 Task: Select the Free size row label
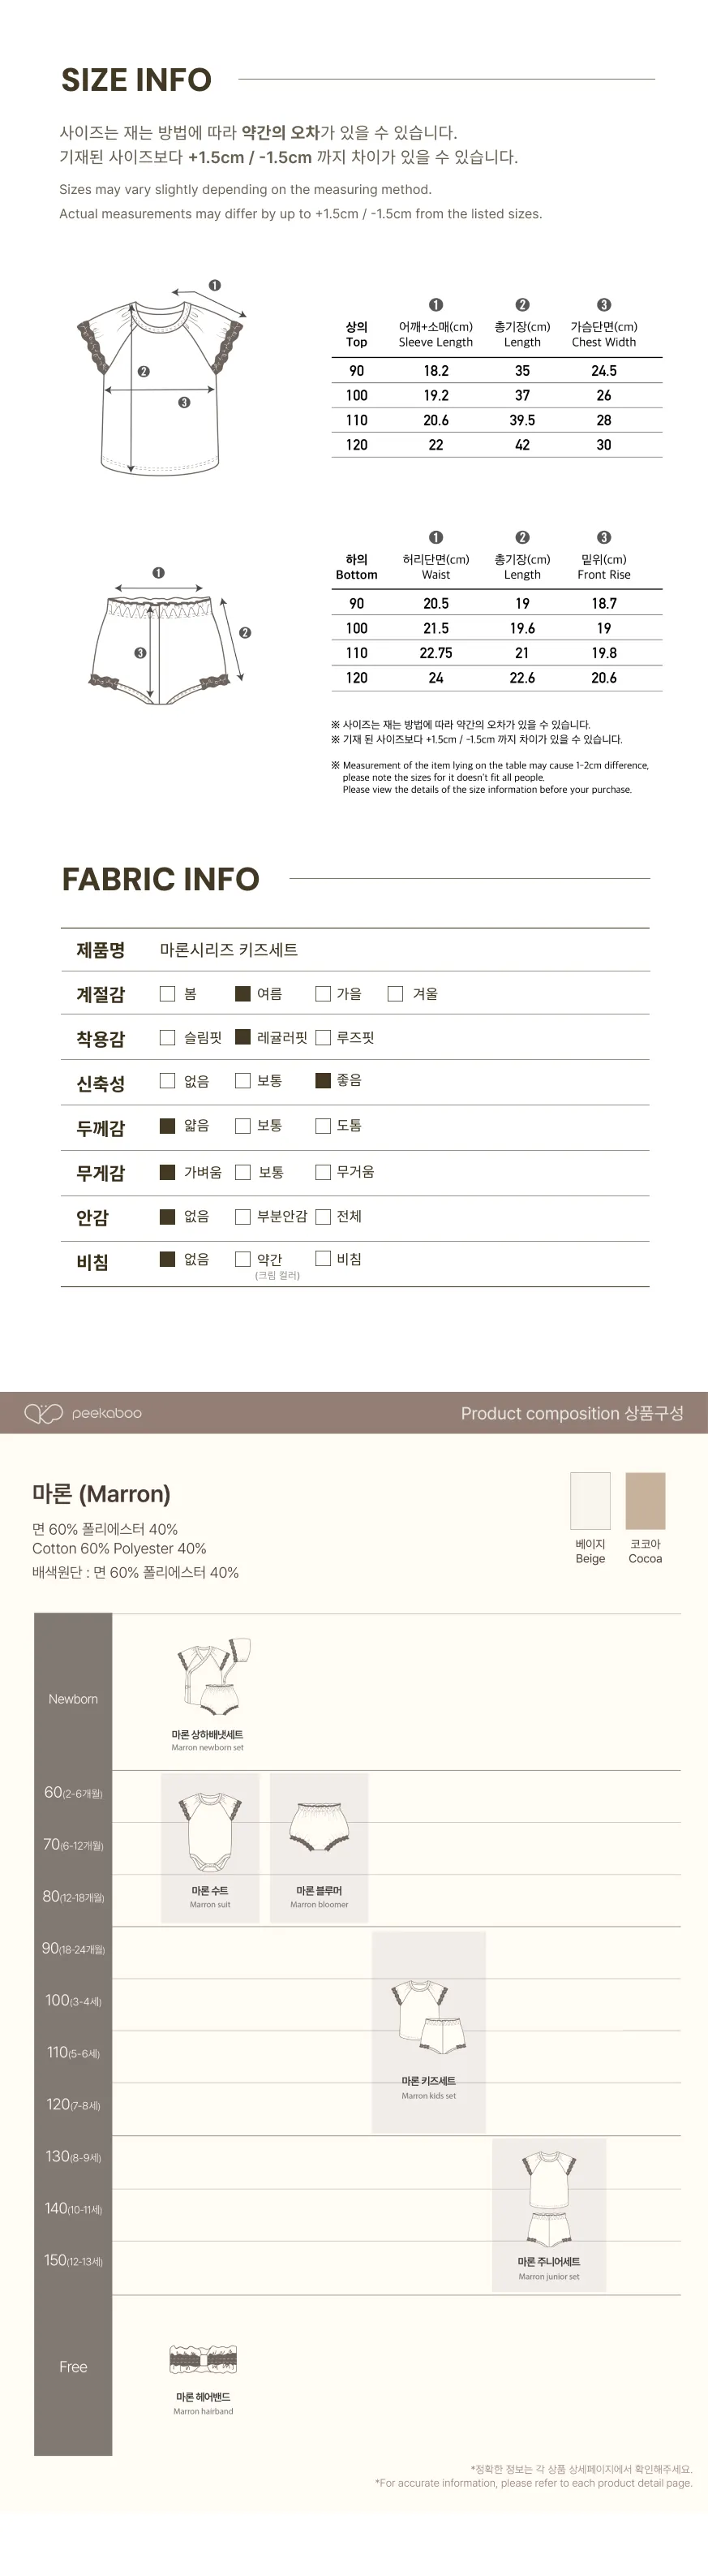coord(73,2367)
